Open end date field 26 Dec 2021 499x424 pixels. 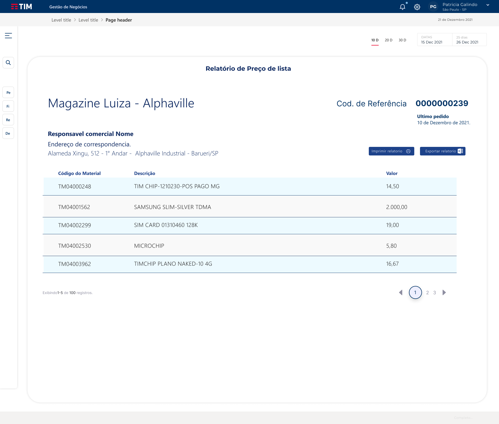tap(469, 40)
